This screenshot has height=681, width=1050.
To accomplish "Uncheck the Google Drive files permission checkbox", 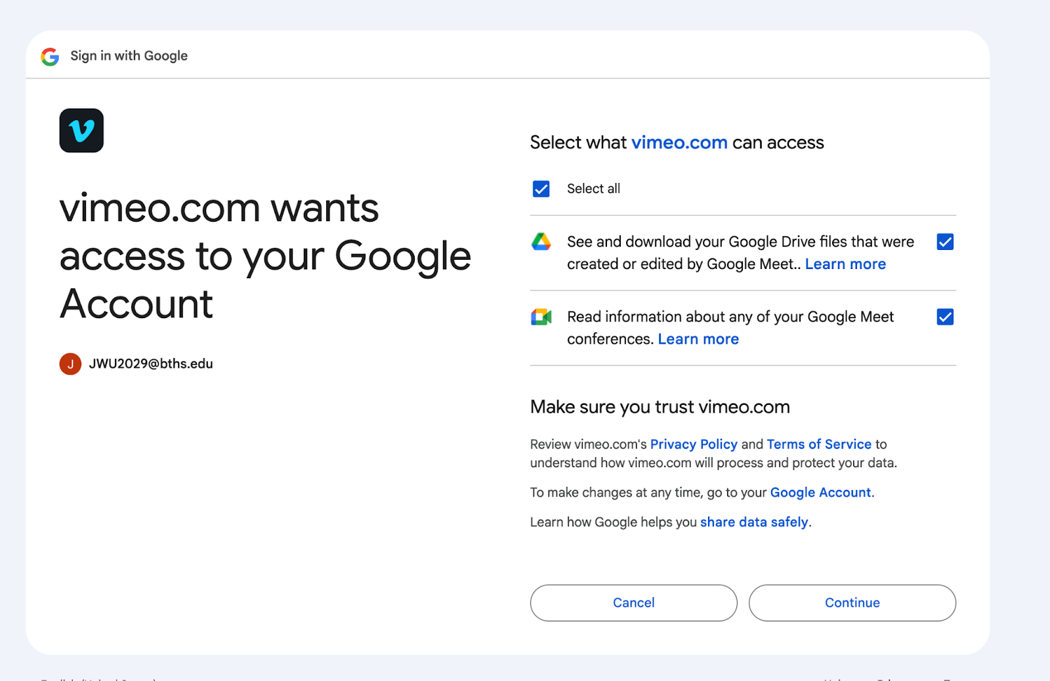I will point(945,242).
